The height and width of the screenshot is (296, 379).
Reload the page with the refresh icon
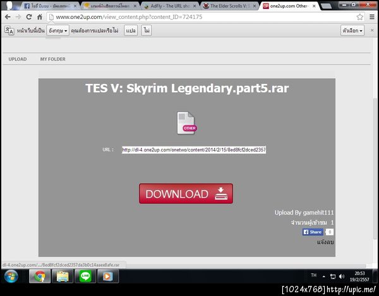pos(29,17)
